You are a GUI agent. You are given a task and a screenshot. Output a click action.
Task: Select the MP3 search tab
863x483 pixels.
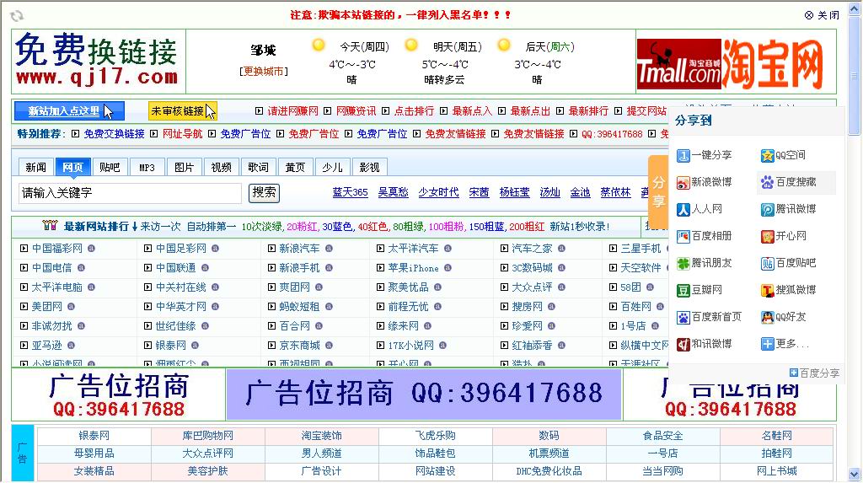[x=147, y=168]
